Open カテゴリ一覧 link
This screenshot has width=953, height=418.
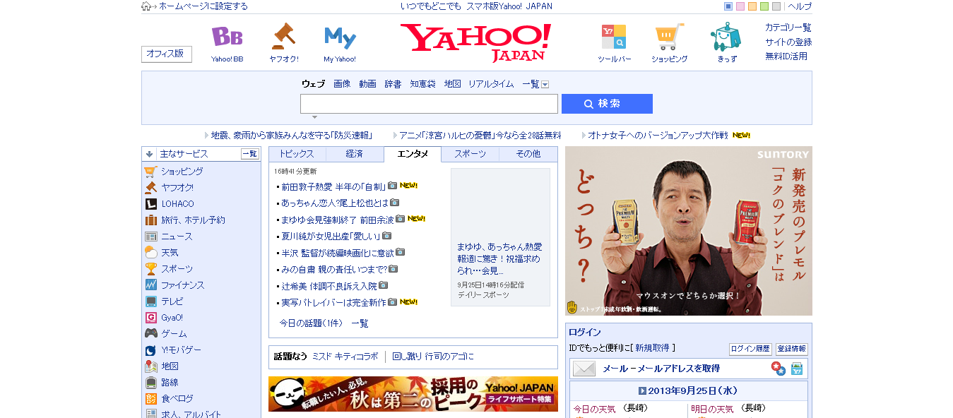[788, 28]
